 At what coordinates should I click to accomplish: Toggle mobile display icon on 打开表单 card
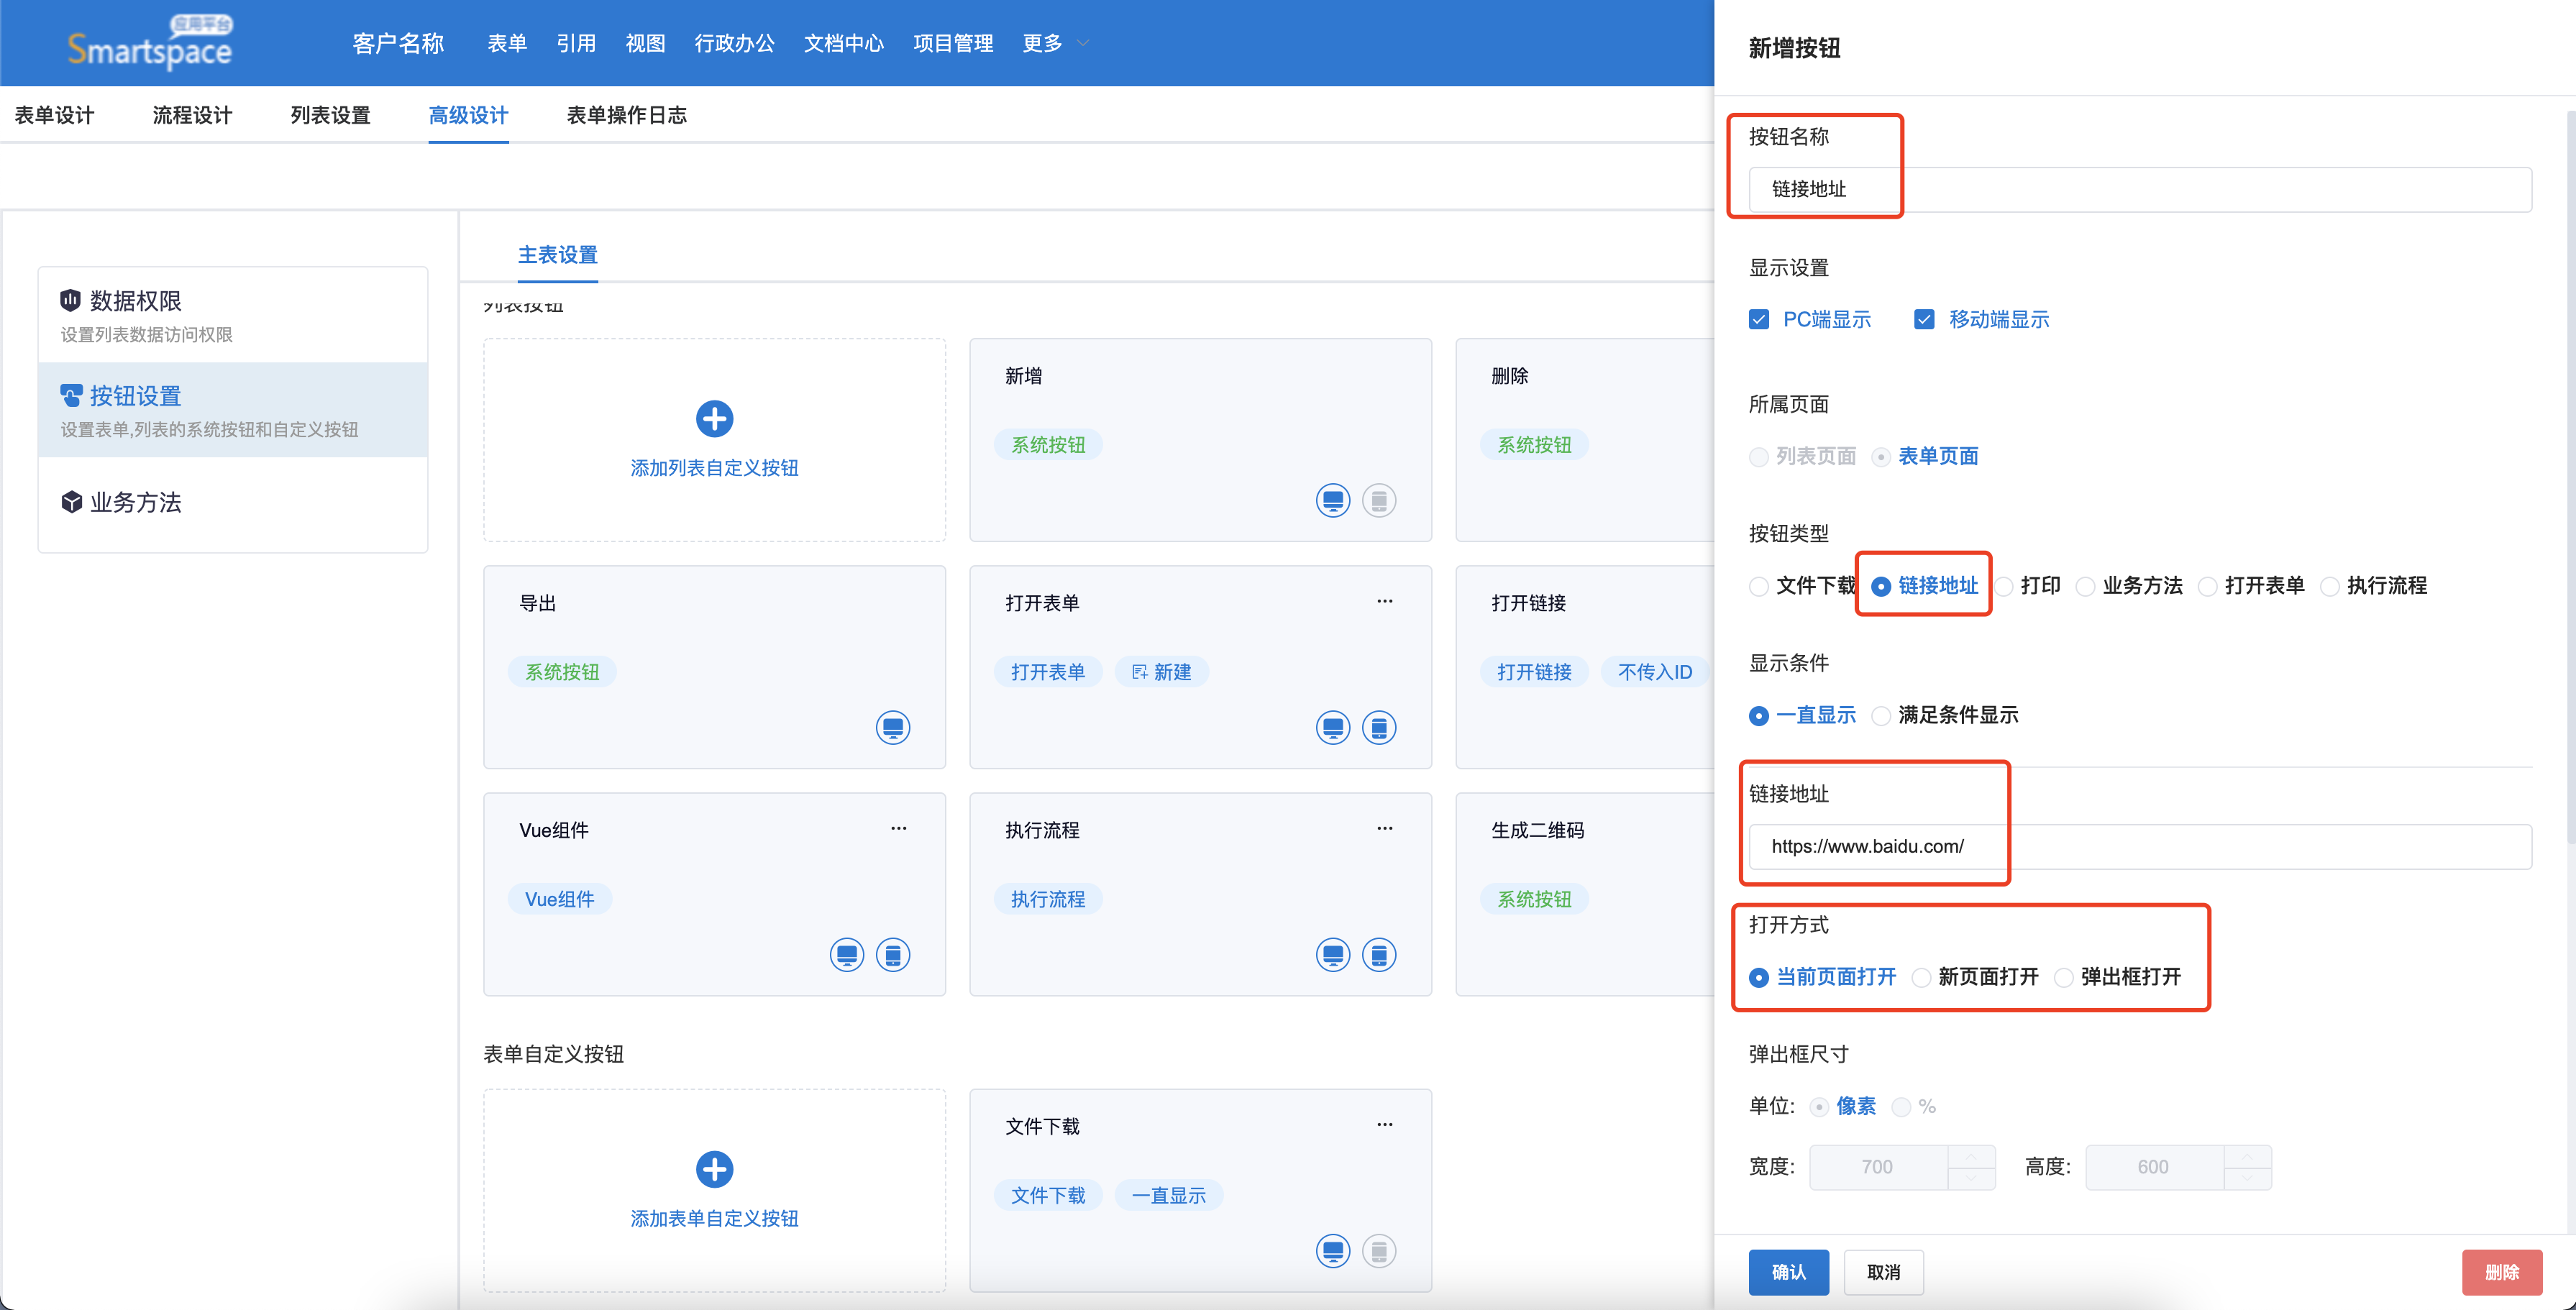1378,727
